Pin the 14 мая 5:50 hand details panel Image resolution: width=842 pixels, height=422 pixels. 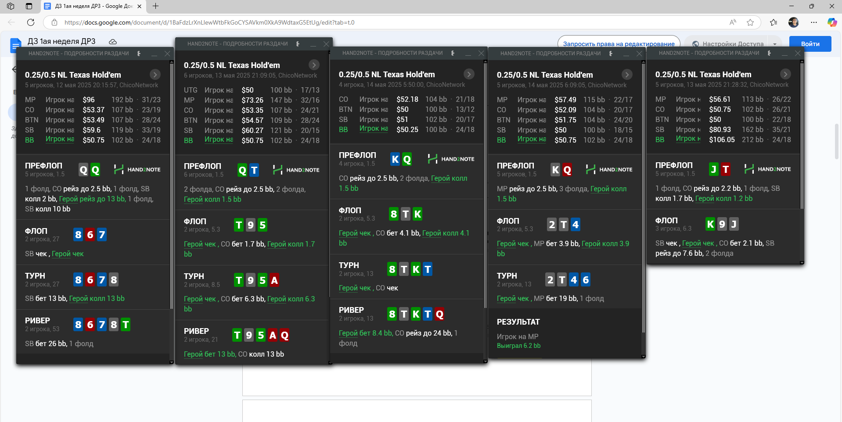[x=453, y=53]
